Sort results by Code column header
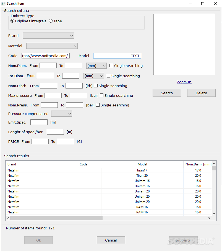This screenshot has width=222, height=252. [83, 164]
